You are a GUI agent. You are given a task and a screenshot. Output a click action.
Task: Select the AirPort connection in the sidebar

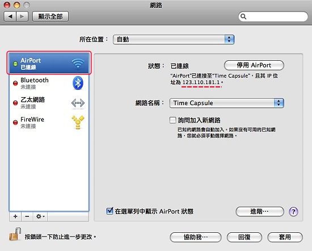[49, 63]
